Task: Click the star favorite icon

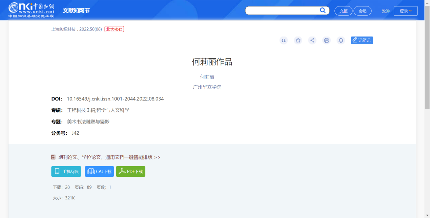Action: (298, 41)
